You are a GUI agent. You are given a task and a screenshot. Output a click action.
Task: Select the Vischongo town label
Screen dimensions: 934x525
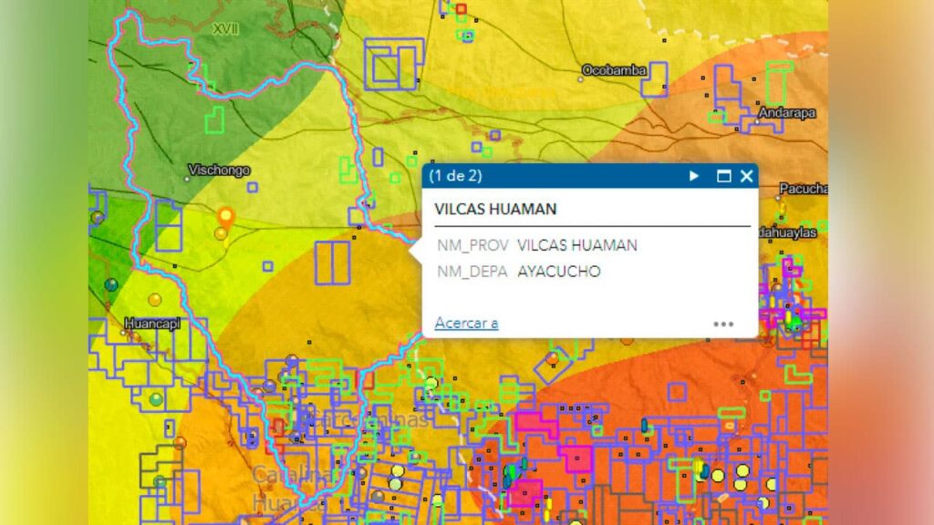217,170
